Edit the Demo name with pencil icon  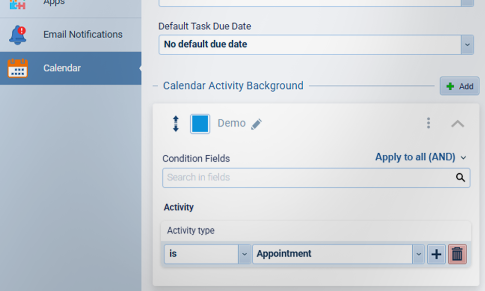tap(257, 124)
